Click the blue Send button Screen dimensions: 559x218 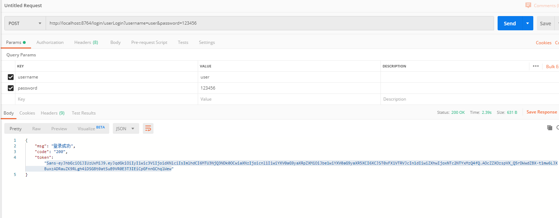click(509, 23)
